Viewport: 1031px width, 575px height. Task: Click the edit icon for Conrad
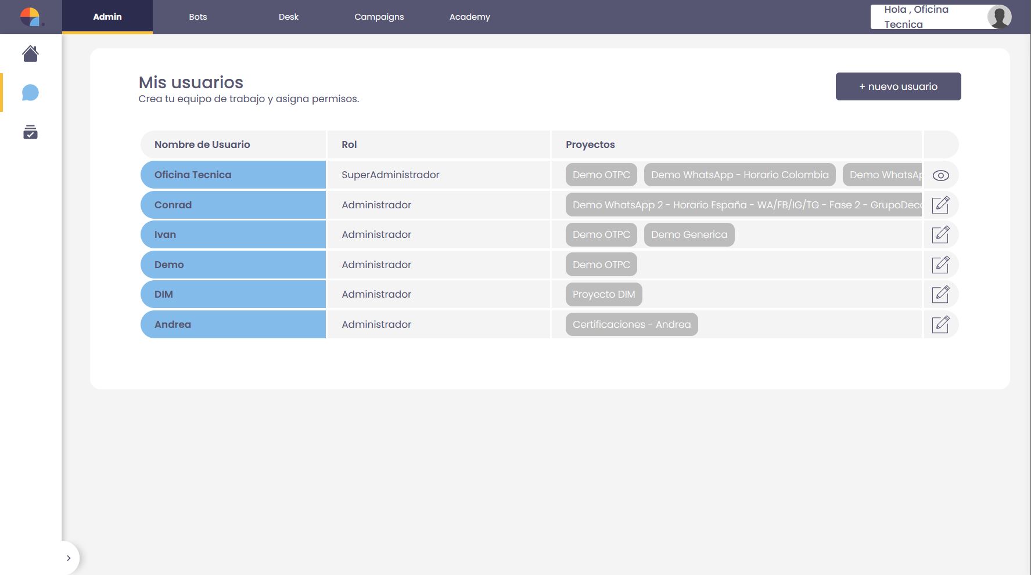[x=940, y=205]
